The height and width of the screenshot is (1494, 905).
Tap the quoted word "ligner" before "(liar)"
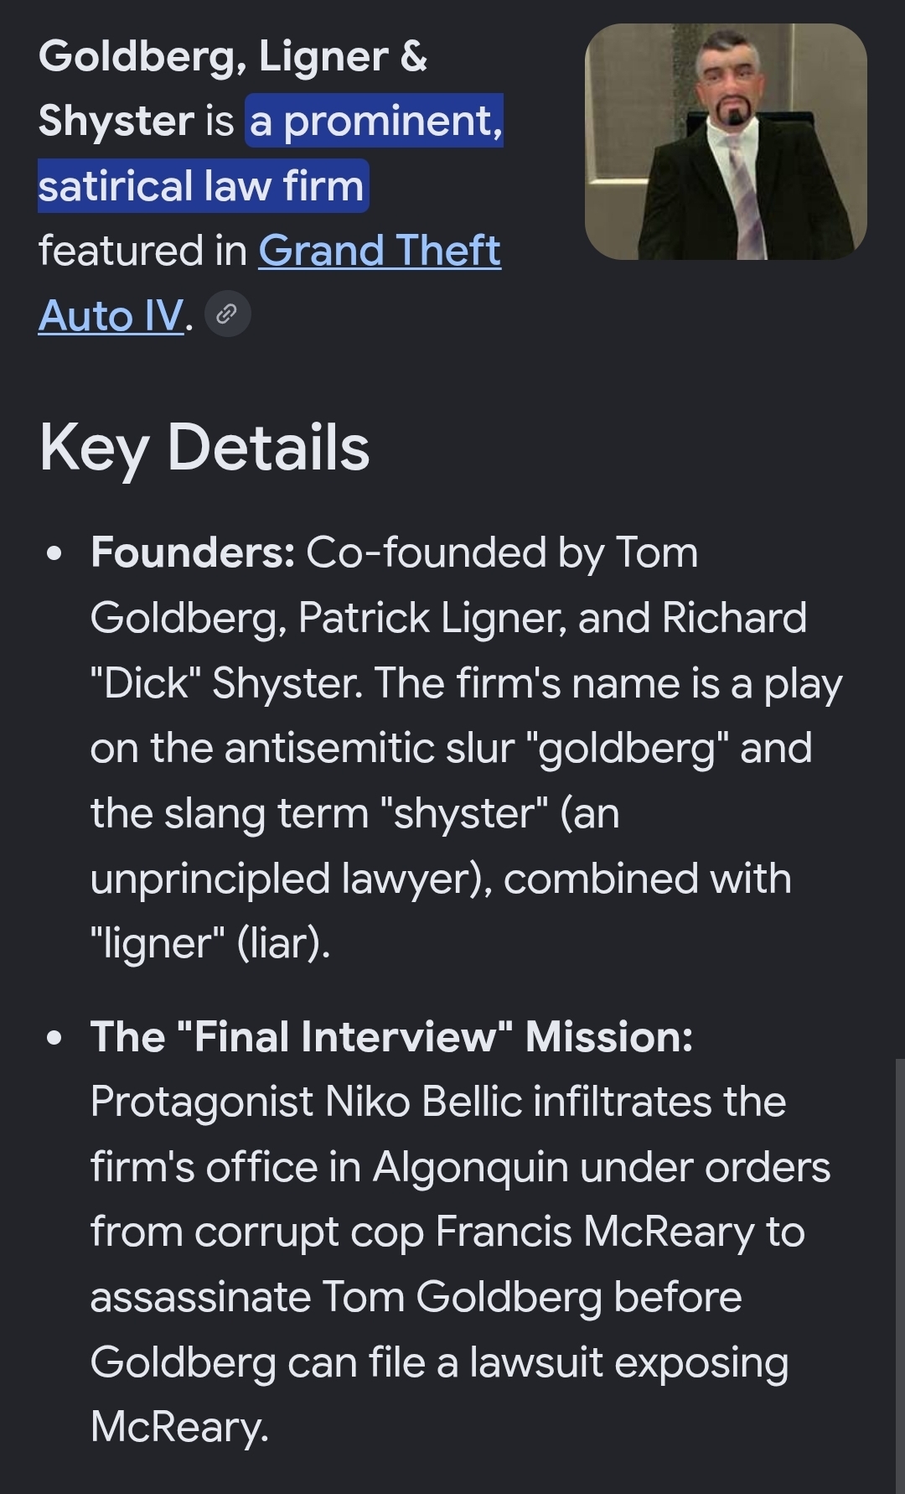(x=158, y=944)
